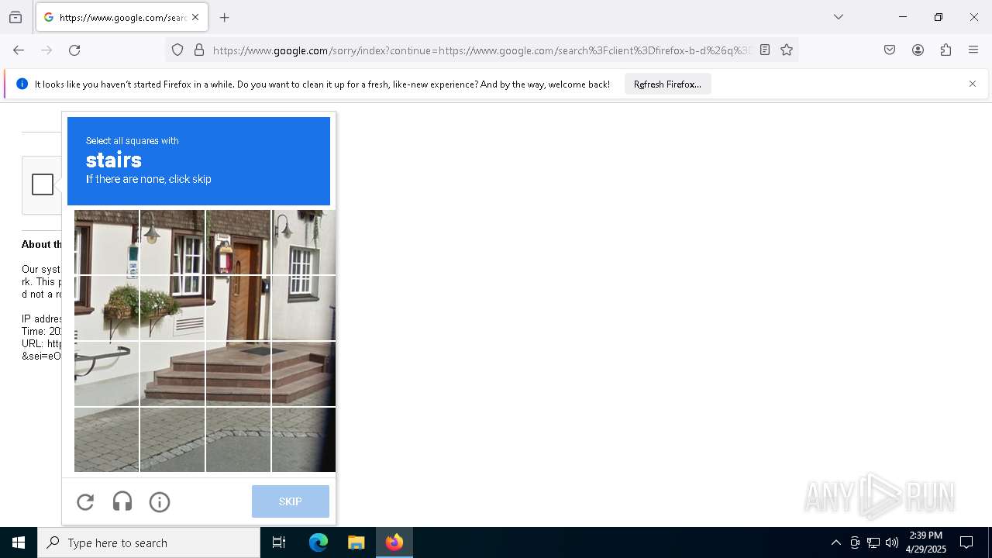Launch Microsoft Edge from taskbar
The width and height of the screenshot is (992, 558).
[x=319, y=542]
